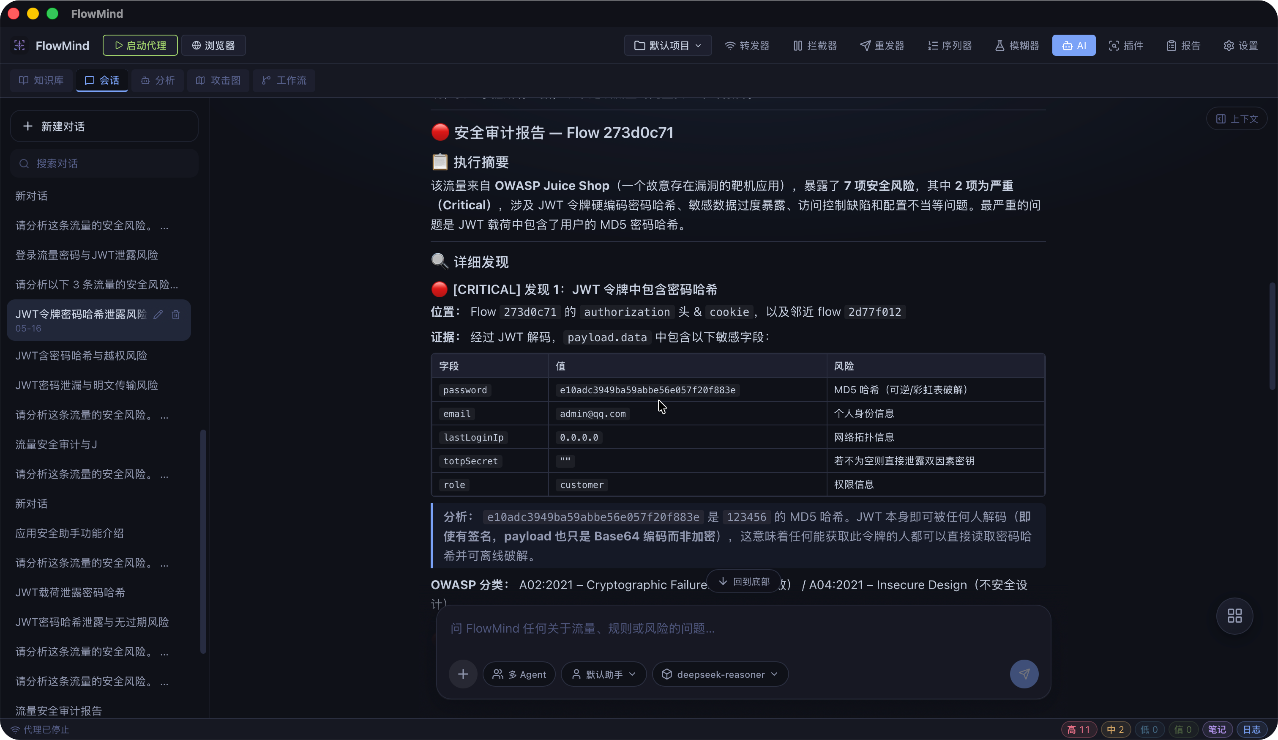Click the 启动代理 start proxy button
Viewport: 1278px width, 740px height.
140,46
